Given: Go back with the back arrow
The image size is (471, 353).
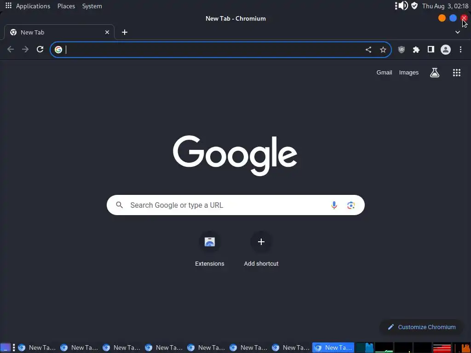Looking at the screenshot, I should click(11, 50).
